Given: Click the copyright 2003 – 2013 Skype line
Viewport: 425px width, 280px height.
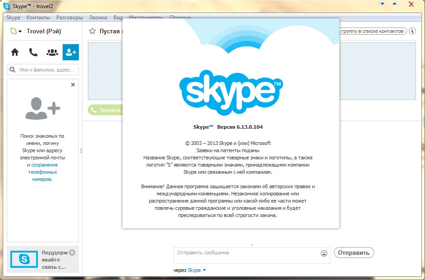Looking at the screenshot, I should [x=228, y=143].
